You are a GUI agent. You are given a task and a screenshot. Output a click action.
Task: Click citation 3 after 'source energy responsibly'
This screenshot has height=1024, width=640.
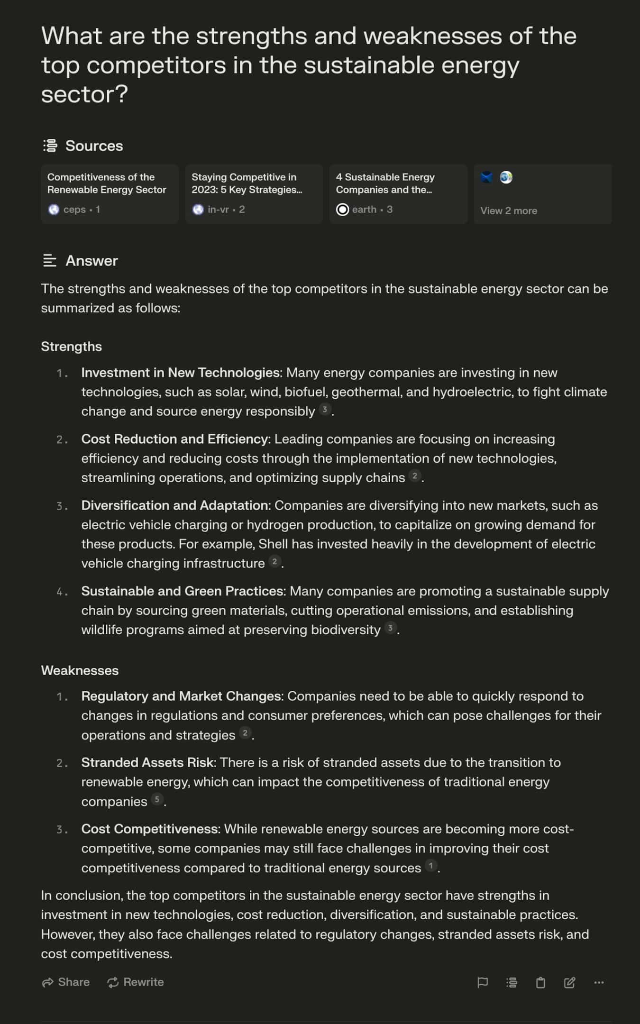325,410
